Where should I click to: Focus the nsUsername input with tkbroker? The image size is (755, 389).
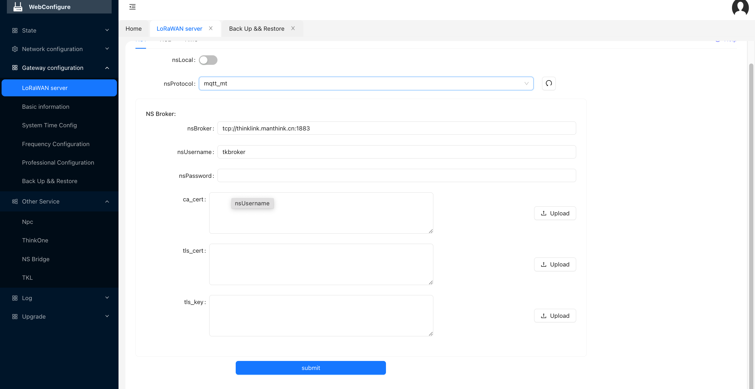(x=397, y=152)
